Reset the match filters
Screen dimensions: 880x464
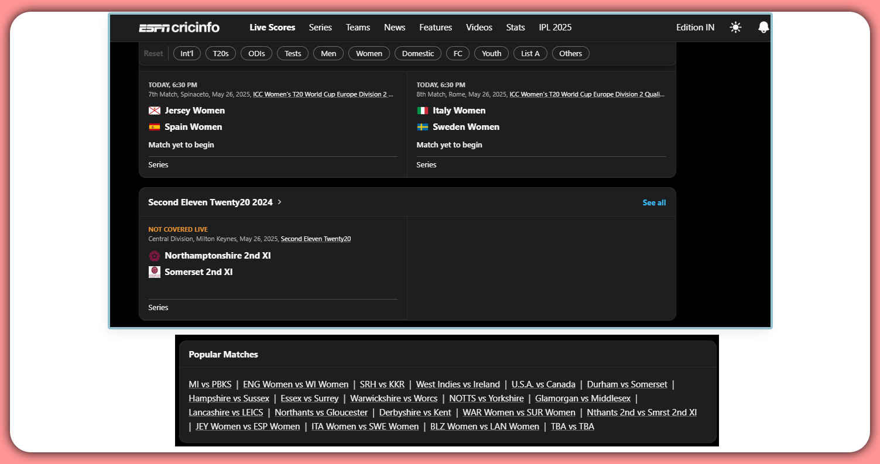pos(153,54)
